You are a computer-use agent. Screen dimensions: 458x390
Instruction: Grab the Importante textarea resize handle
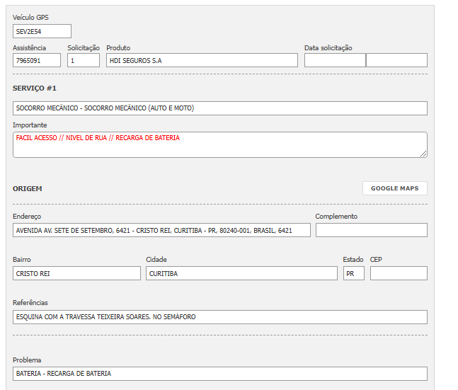pos(424,154)
